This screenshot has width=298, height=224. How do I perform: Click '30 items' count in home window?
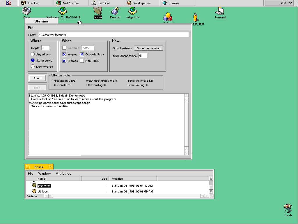tap(32, 196)
